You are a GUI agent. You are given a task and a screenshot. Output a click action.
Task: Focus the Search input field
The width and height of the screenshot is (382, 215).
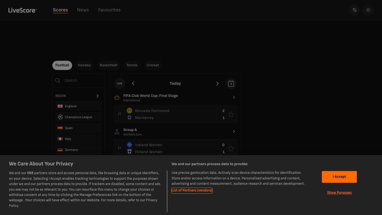pos(79,81)
